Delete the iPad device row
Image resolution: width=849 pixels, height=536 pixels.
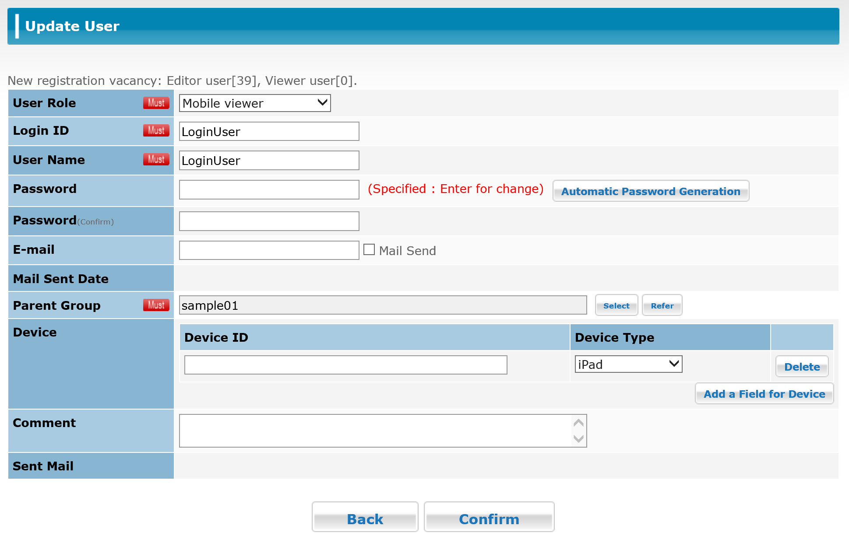coord(802,366)
